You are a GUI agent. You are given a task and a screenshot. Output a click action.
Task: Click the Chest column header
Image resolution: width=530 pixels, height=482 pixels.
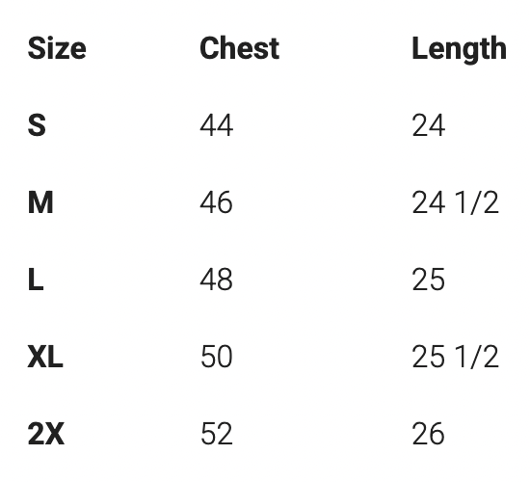point(240,48)
